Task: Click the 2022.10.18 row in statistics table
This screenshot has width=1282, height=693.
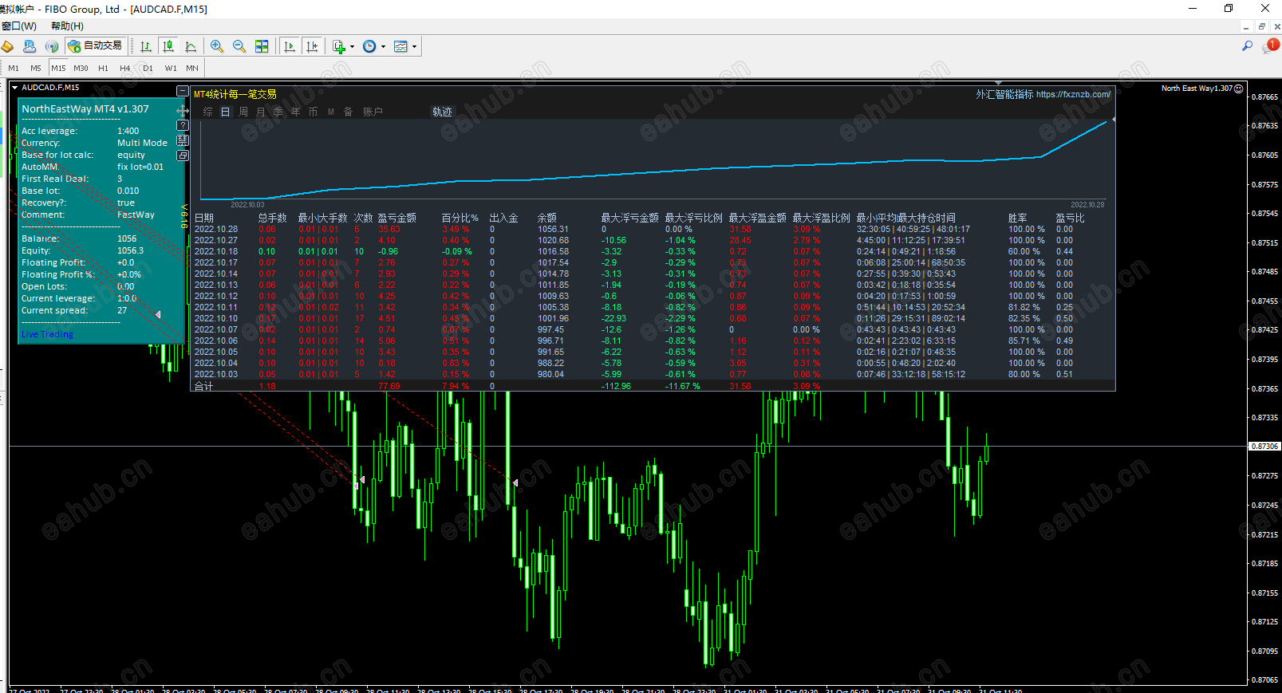Action: click(x=216, y=251)
